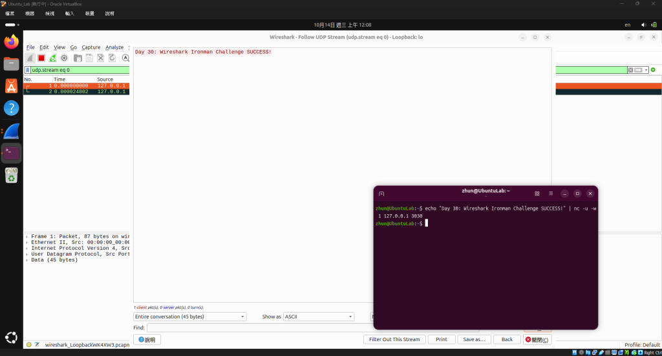Click the stream text "Day 30: Wireshark Ironman Challenge SUCCESS!"
This screenshot has width=662, height=356.
(x=203, y=52)
